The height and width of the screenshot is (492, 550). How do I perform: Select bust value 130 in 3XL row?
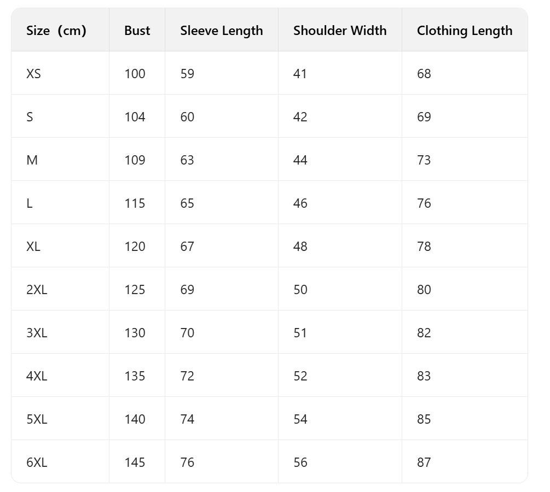[x=135, y=333]
